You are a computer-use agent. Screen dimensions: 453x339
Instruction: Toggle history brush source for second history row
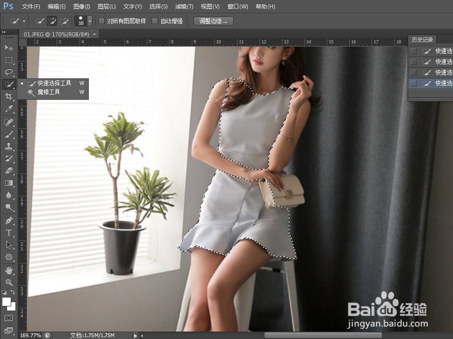click(414, 62)
